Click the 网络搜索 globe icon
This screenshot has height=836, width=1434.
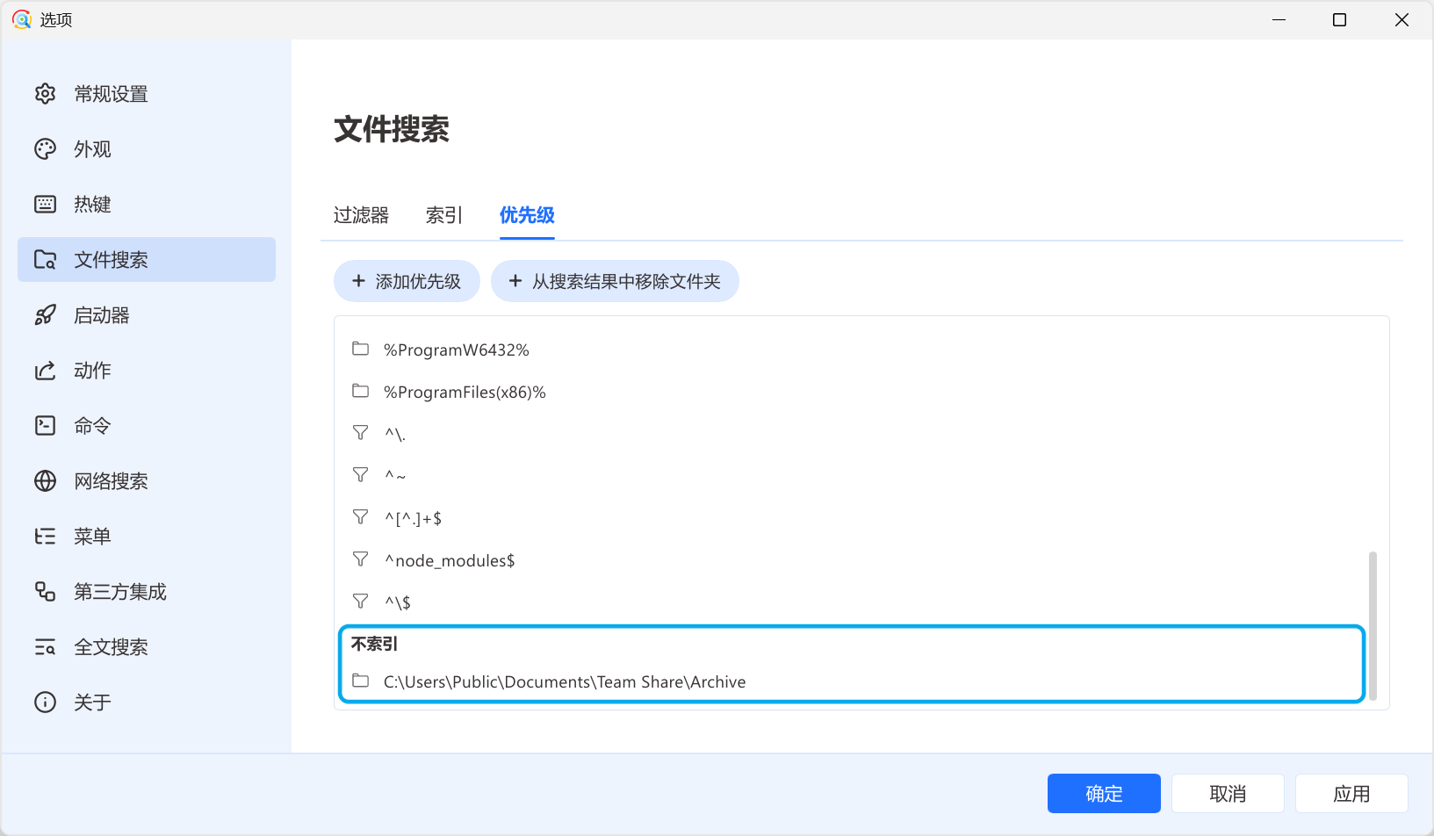tap(45, 481)
